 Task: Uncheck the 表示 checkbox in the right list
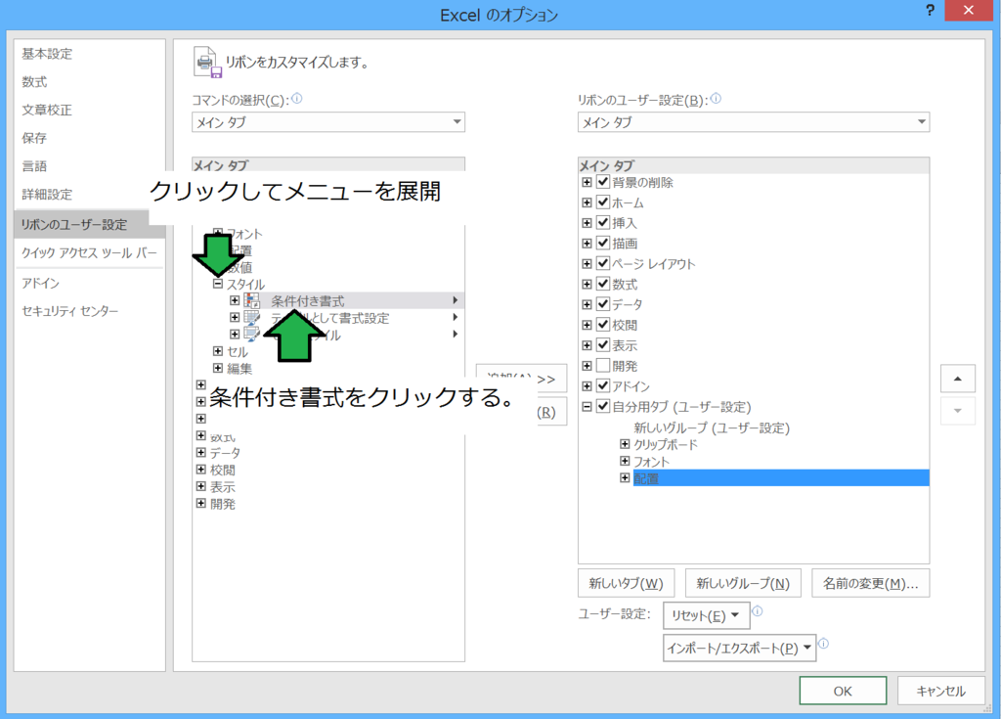tap(603, 344)
